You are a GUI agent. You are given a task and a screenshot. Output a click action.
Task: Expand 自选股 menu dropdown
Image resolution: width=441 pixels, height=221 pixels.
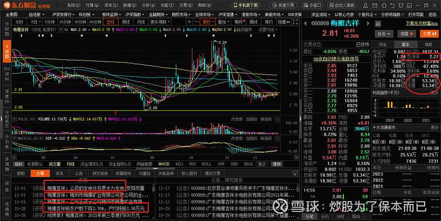36,15
